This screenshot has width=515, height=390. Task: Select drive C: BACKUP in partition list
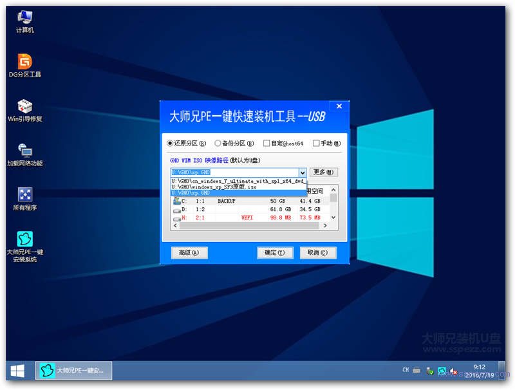tap(219, 200)
